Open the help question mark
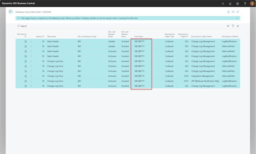 pos(245,4)
